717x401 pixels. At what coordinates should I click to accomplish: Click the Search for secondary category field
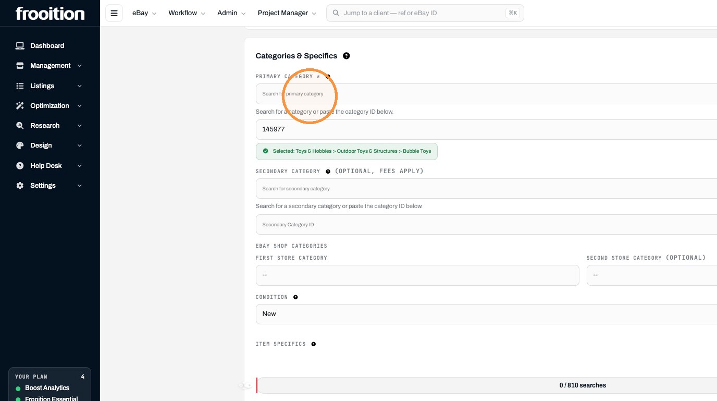point(486,189)
